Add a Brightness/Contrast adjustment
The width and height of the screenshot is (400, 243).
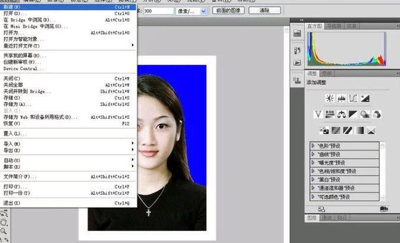[330, 98]
